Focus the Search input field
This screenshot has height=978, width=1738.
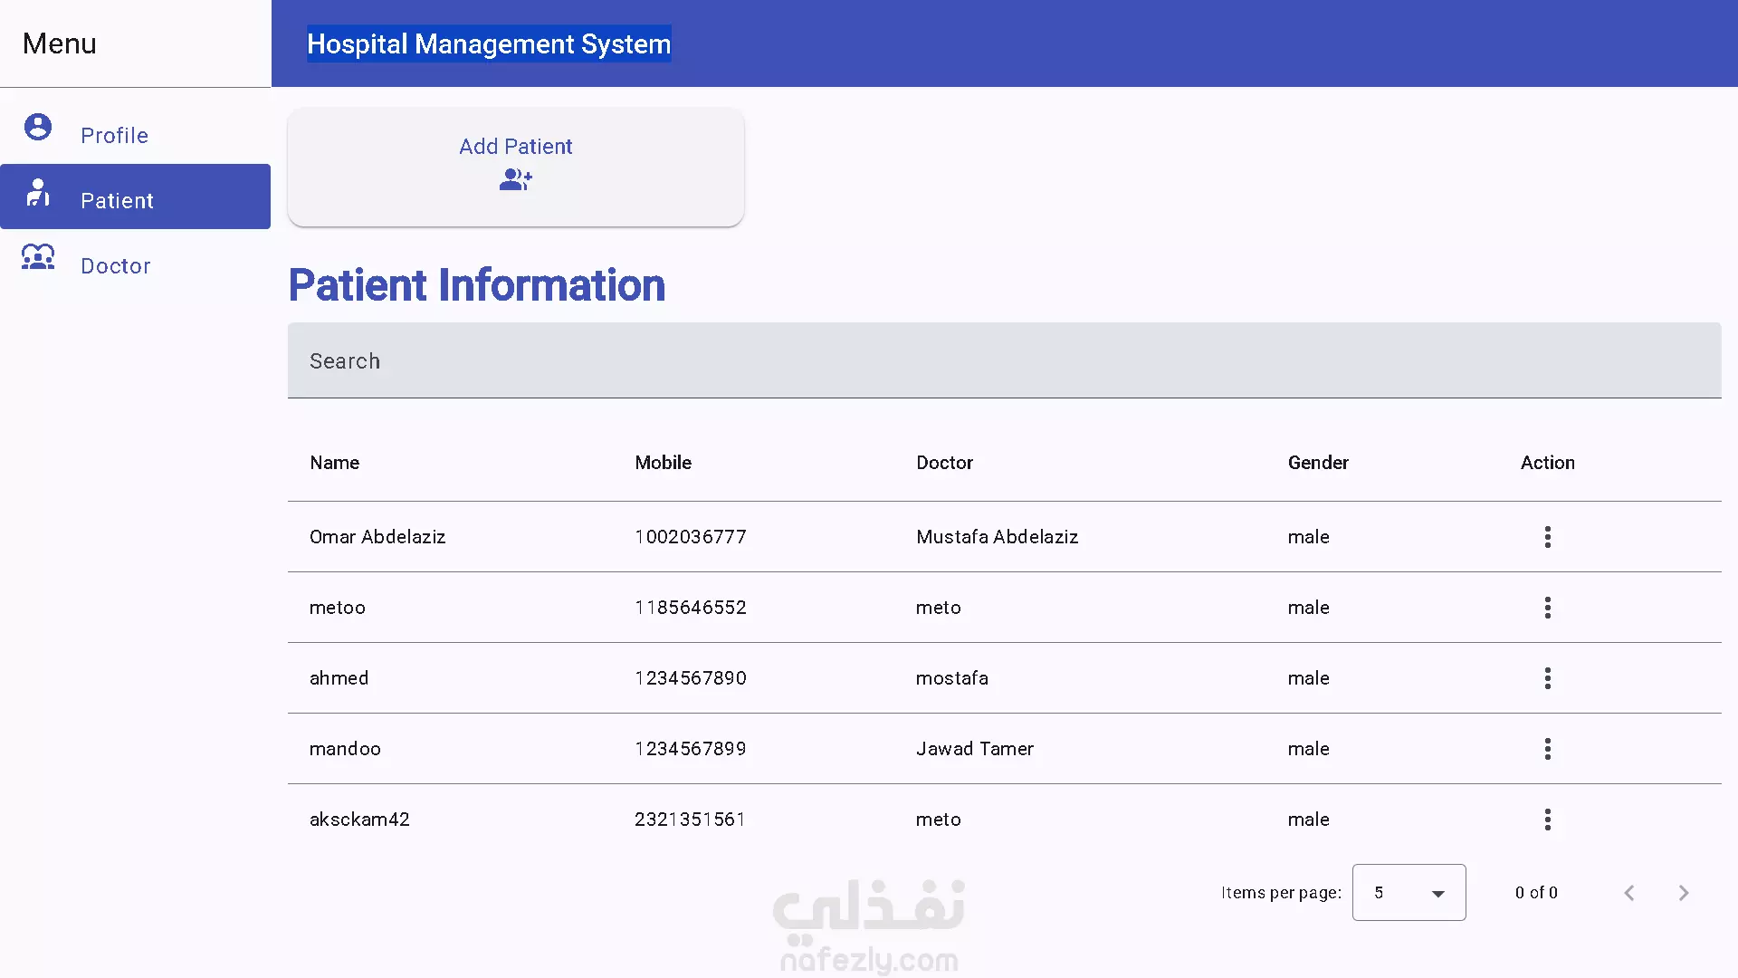[1005, 360]
